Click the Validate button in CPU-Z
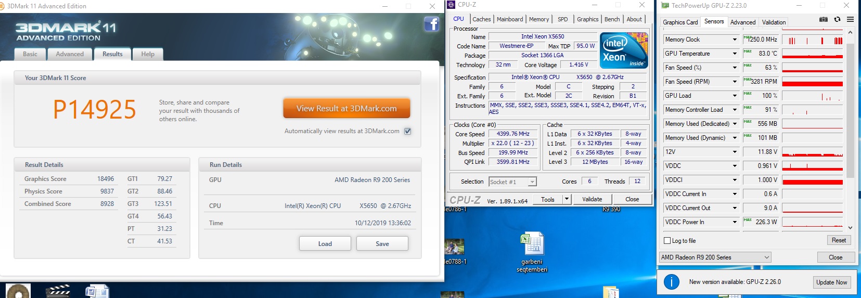861x298 pixels. click(x=592, y=199)
